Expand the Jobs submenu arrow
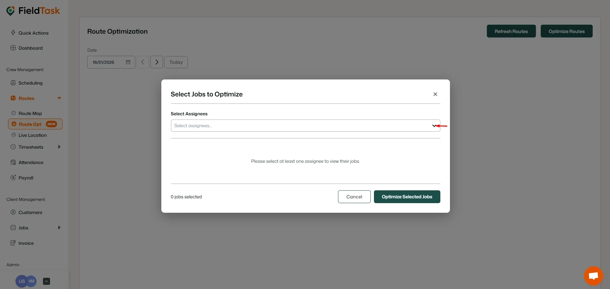 coord(59,227)
